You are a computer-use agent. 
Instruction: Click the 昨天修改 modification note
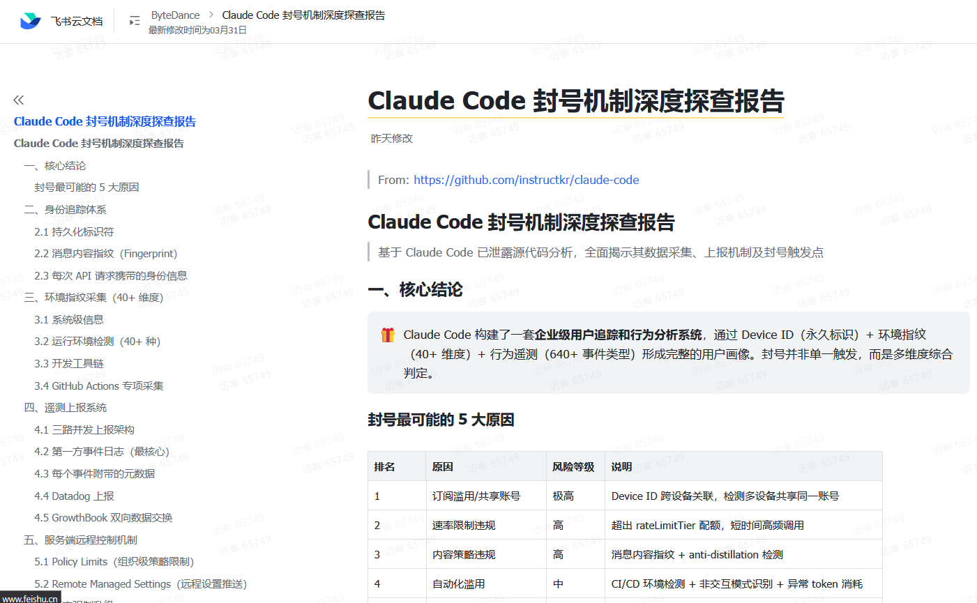[392, 139]
